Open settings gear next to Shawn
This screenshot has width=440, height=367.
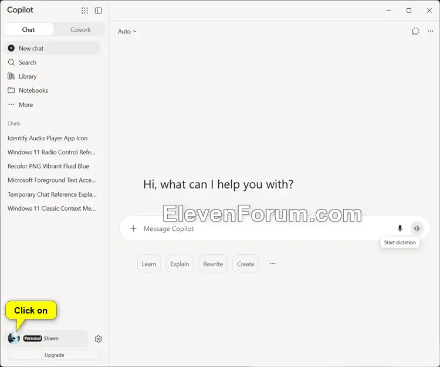98,339
